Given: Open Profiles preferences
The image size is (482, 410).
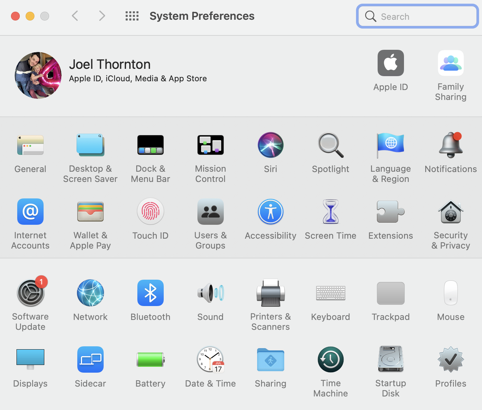Looking at the screenshot, I should point(451,359).
